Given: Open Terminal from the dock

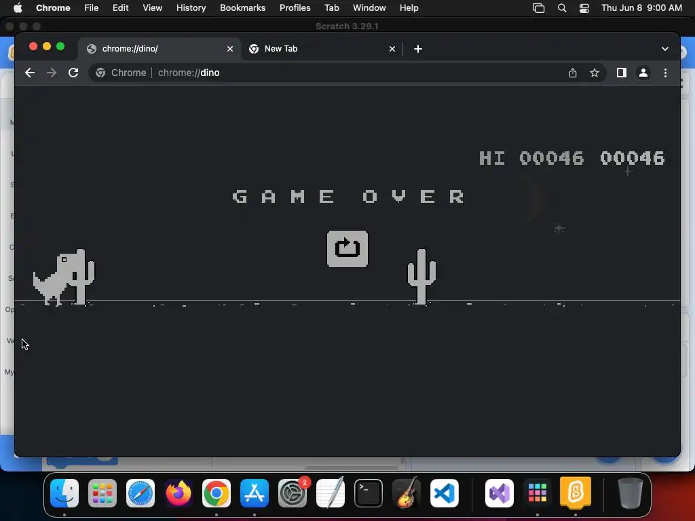Looking at the screenshot, I should click(369, 493).
